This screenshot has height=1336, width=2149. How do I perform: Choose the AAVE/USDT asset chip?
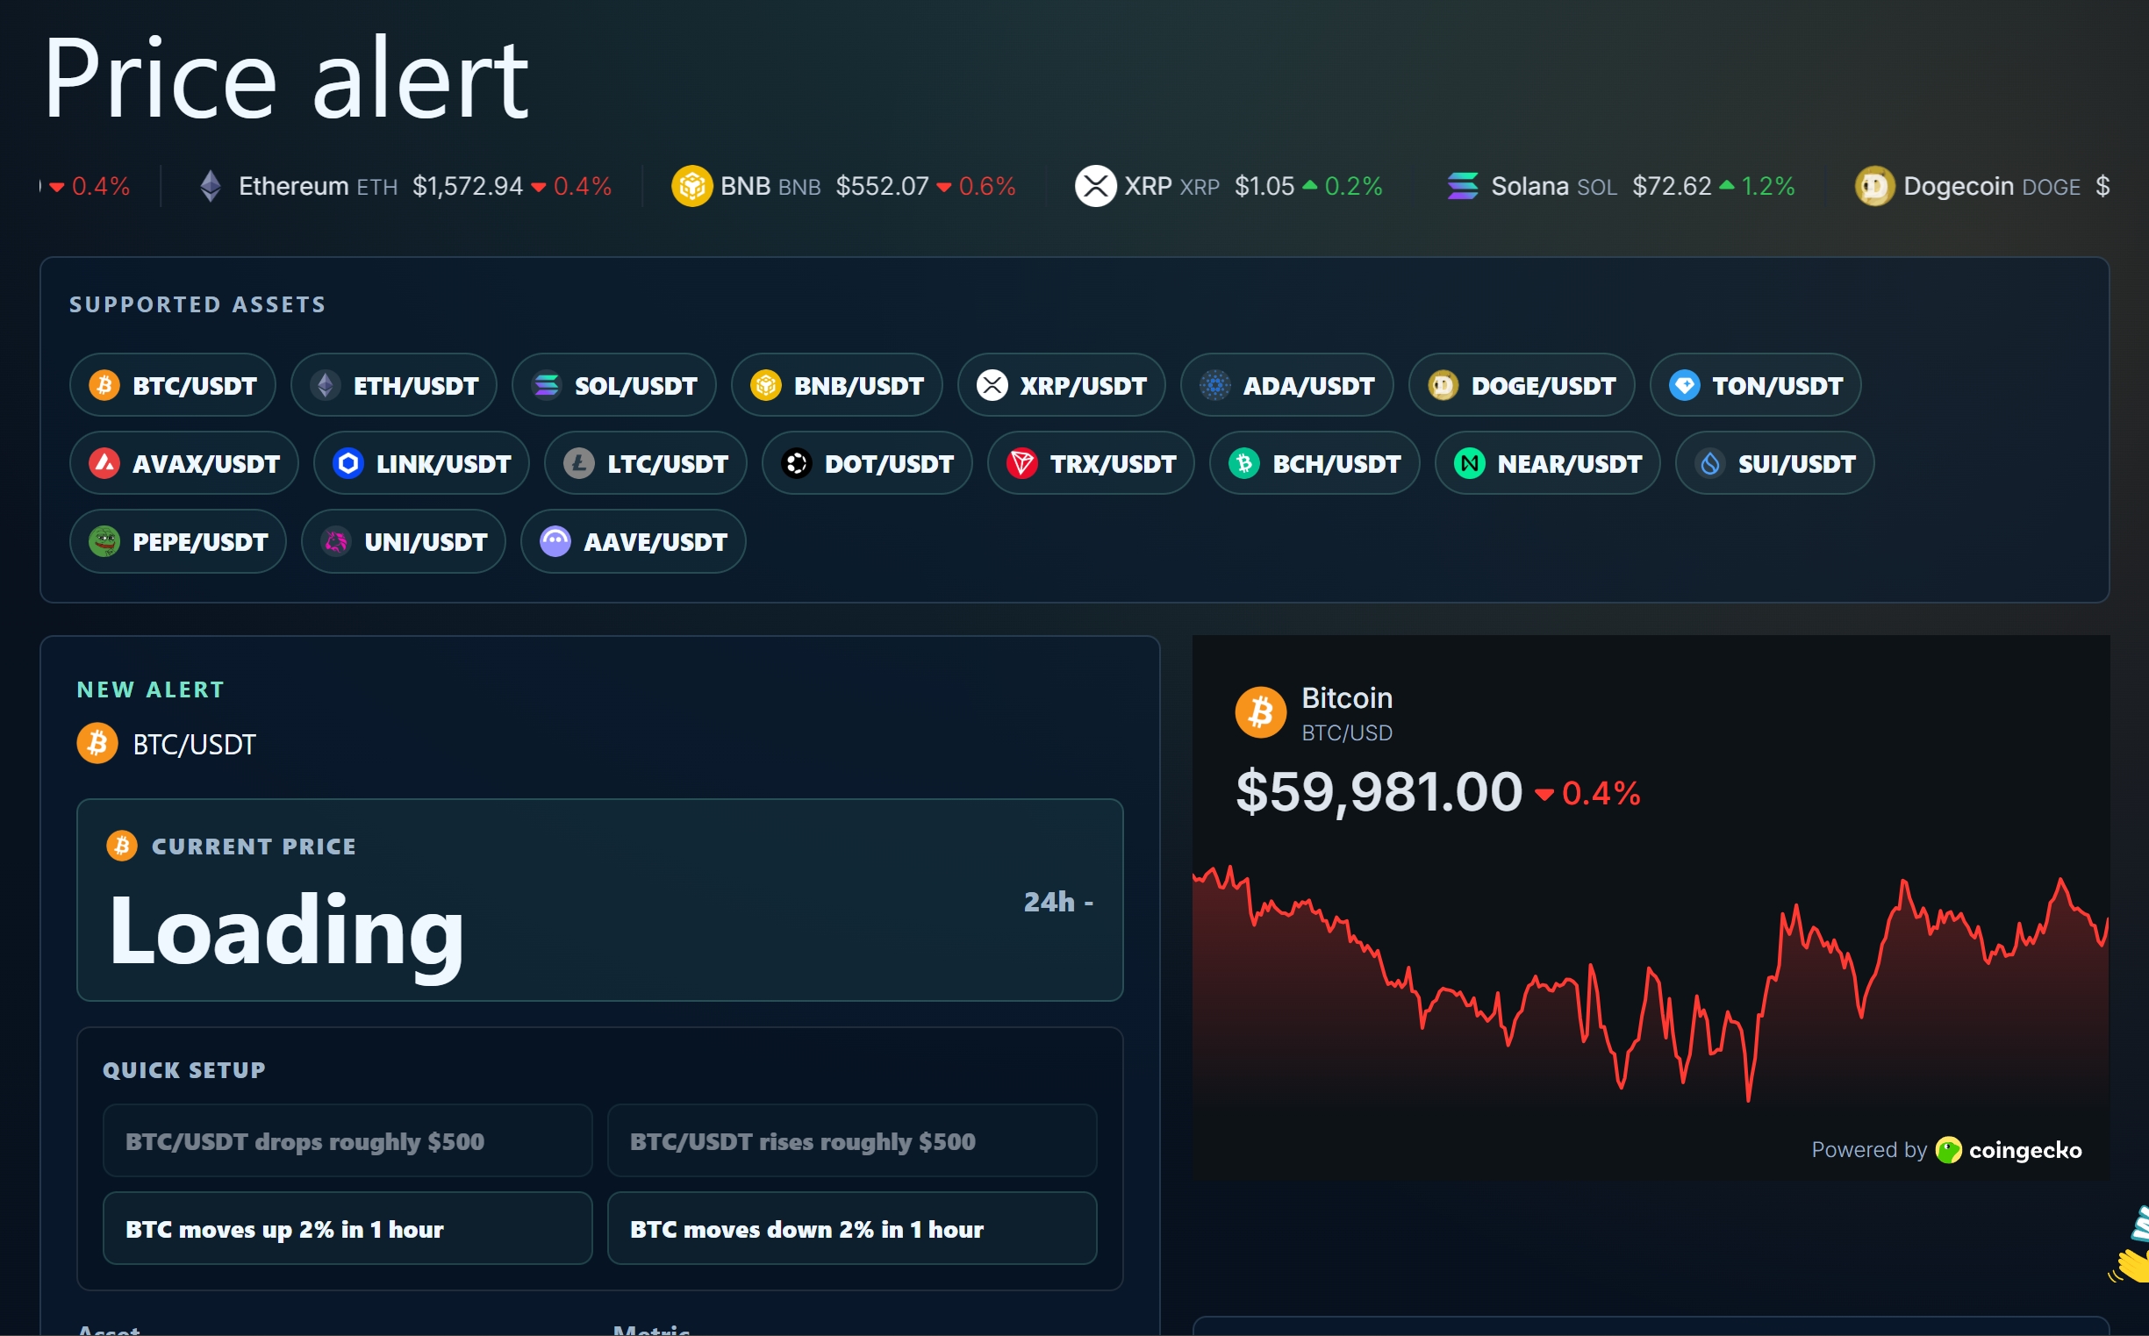[x=634, y=541]
